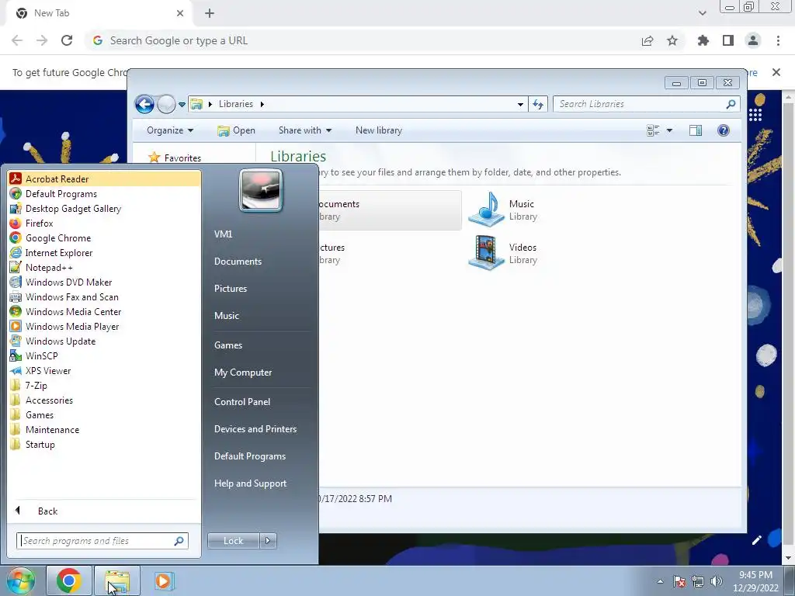This screenshot has height=596, width=795.
Task: Open the Chrome three-dot menu
Action: point(778,40)
